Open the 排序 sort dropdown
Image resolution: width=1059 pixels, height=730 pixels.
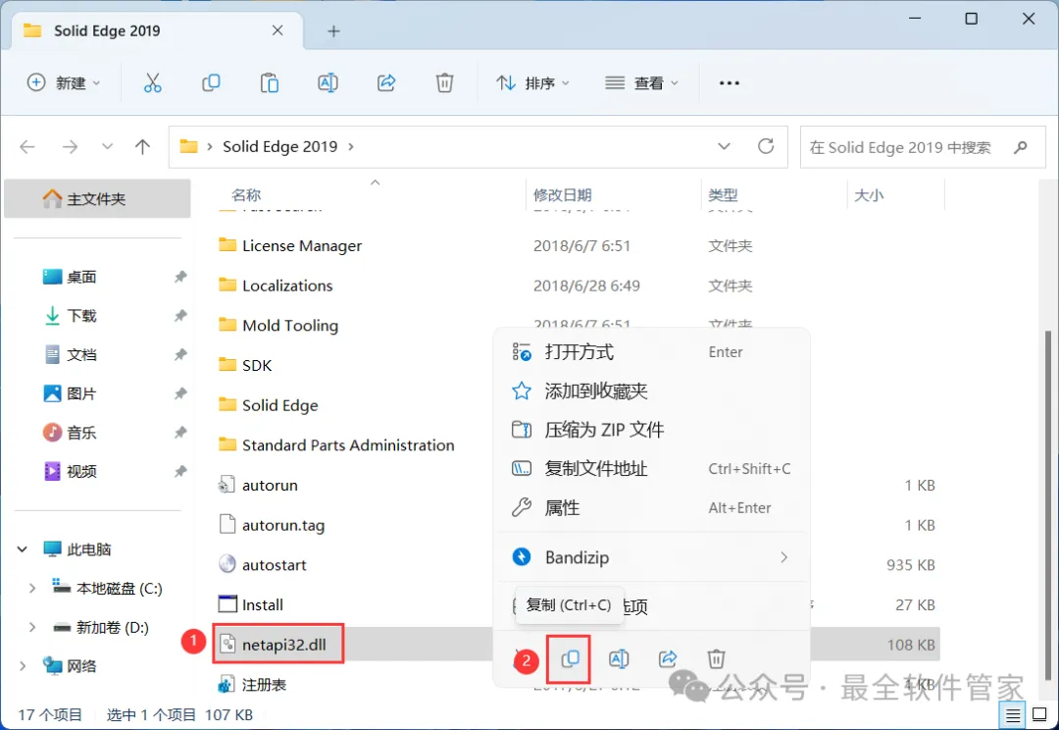point(532,83)
